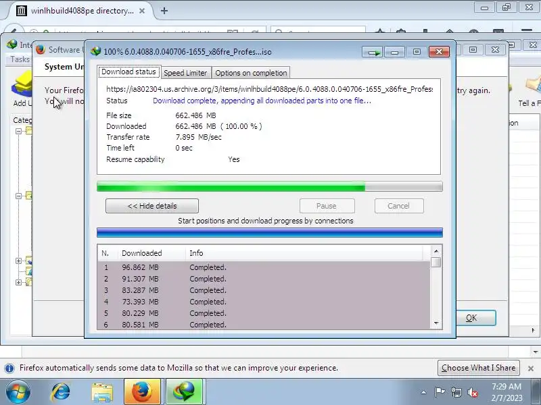This screenshot has width=541, height=405.
Task: Click the green arrow button in download dialog title bar
Action: (x=373, y=52)
